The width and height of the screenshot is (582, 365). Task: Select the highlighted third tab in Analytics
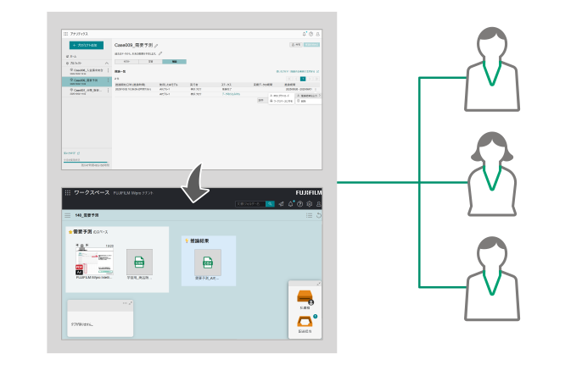click(175, 62)
